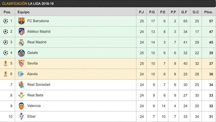Click the Real Betis crest icon
This screenshot has height=122, width=216.
pos(21,95)
